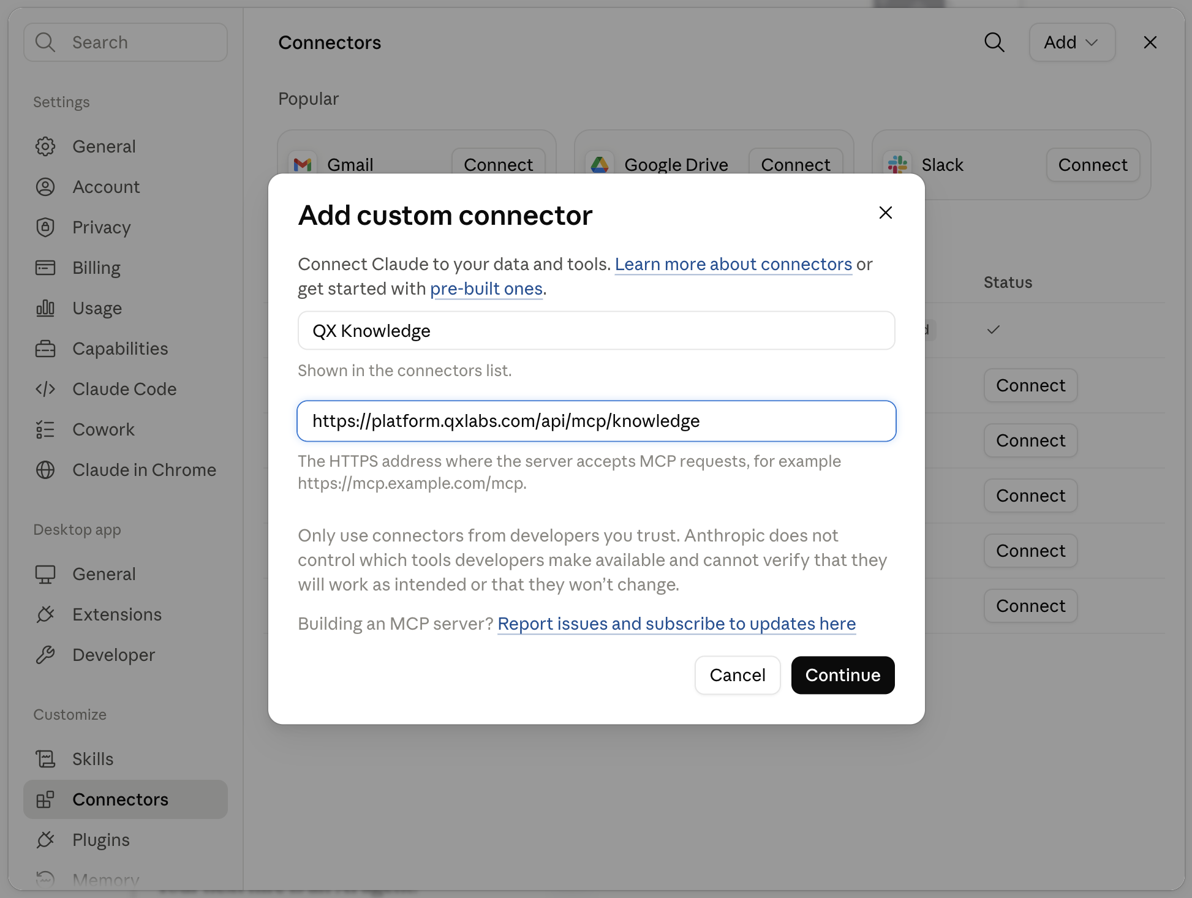The height and width of the screenshot is (898, 1192).
Task: Select Capabilities in sidebar
Action: [125, 349]
